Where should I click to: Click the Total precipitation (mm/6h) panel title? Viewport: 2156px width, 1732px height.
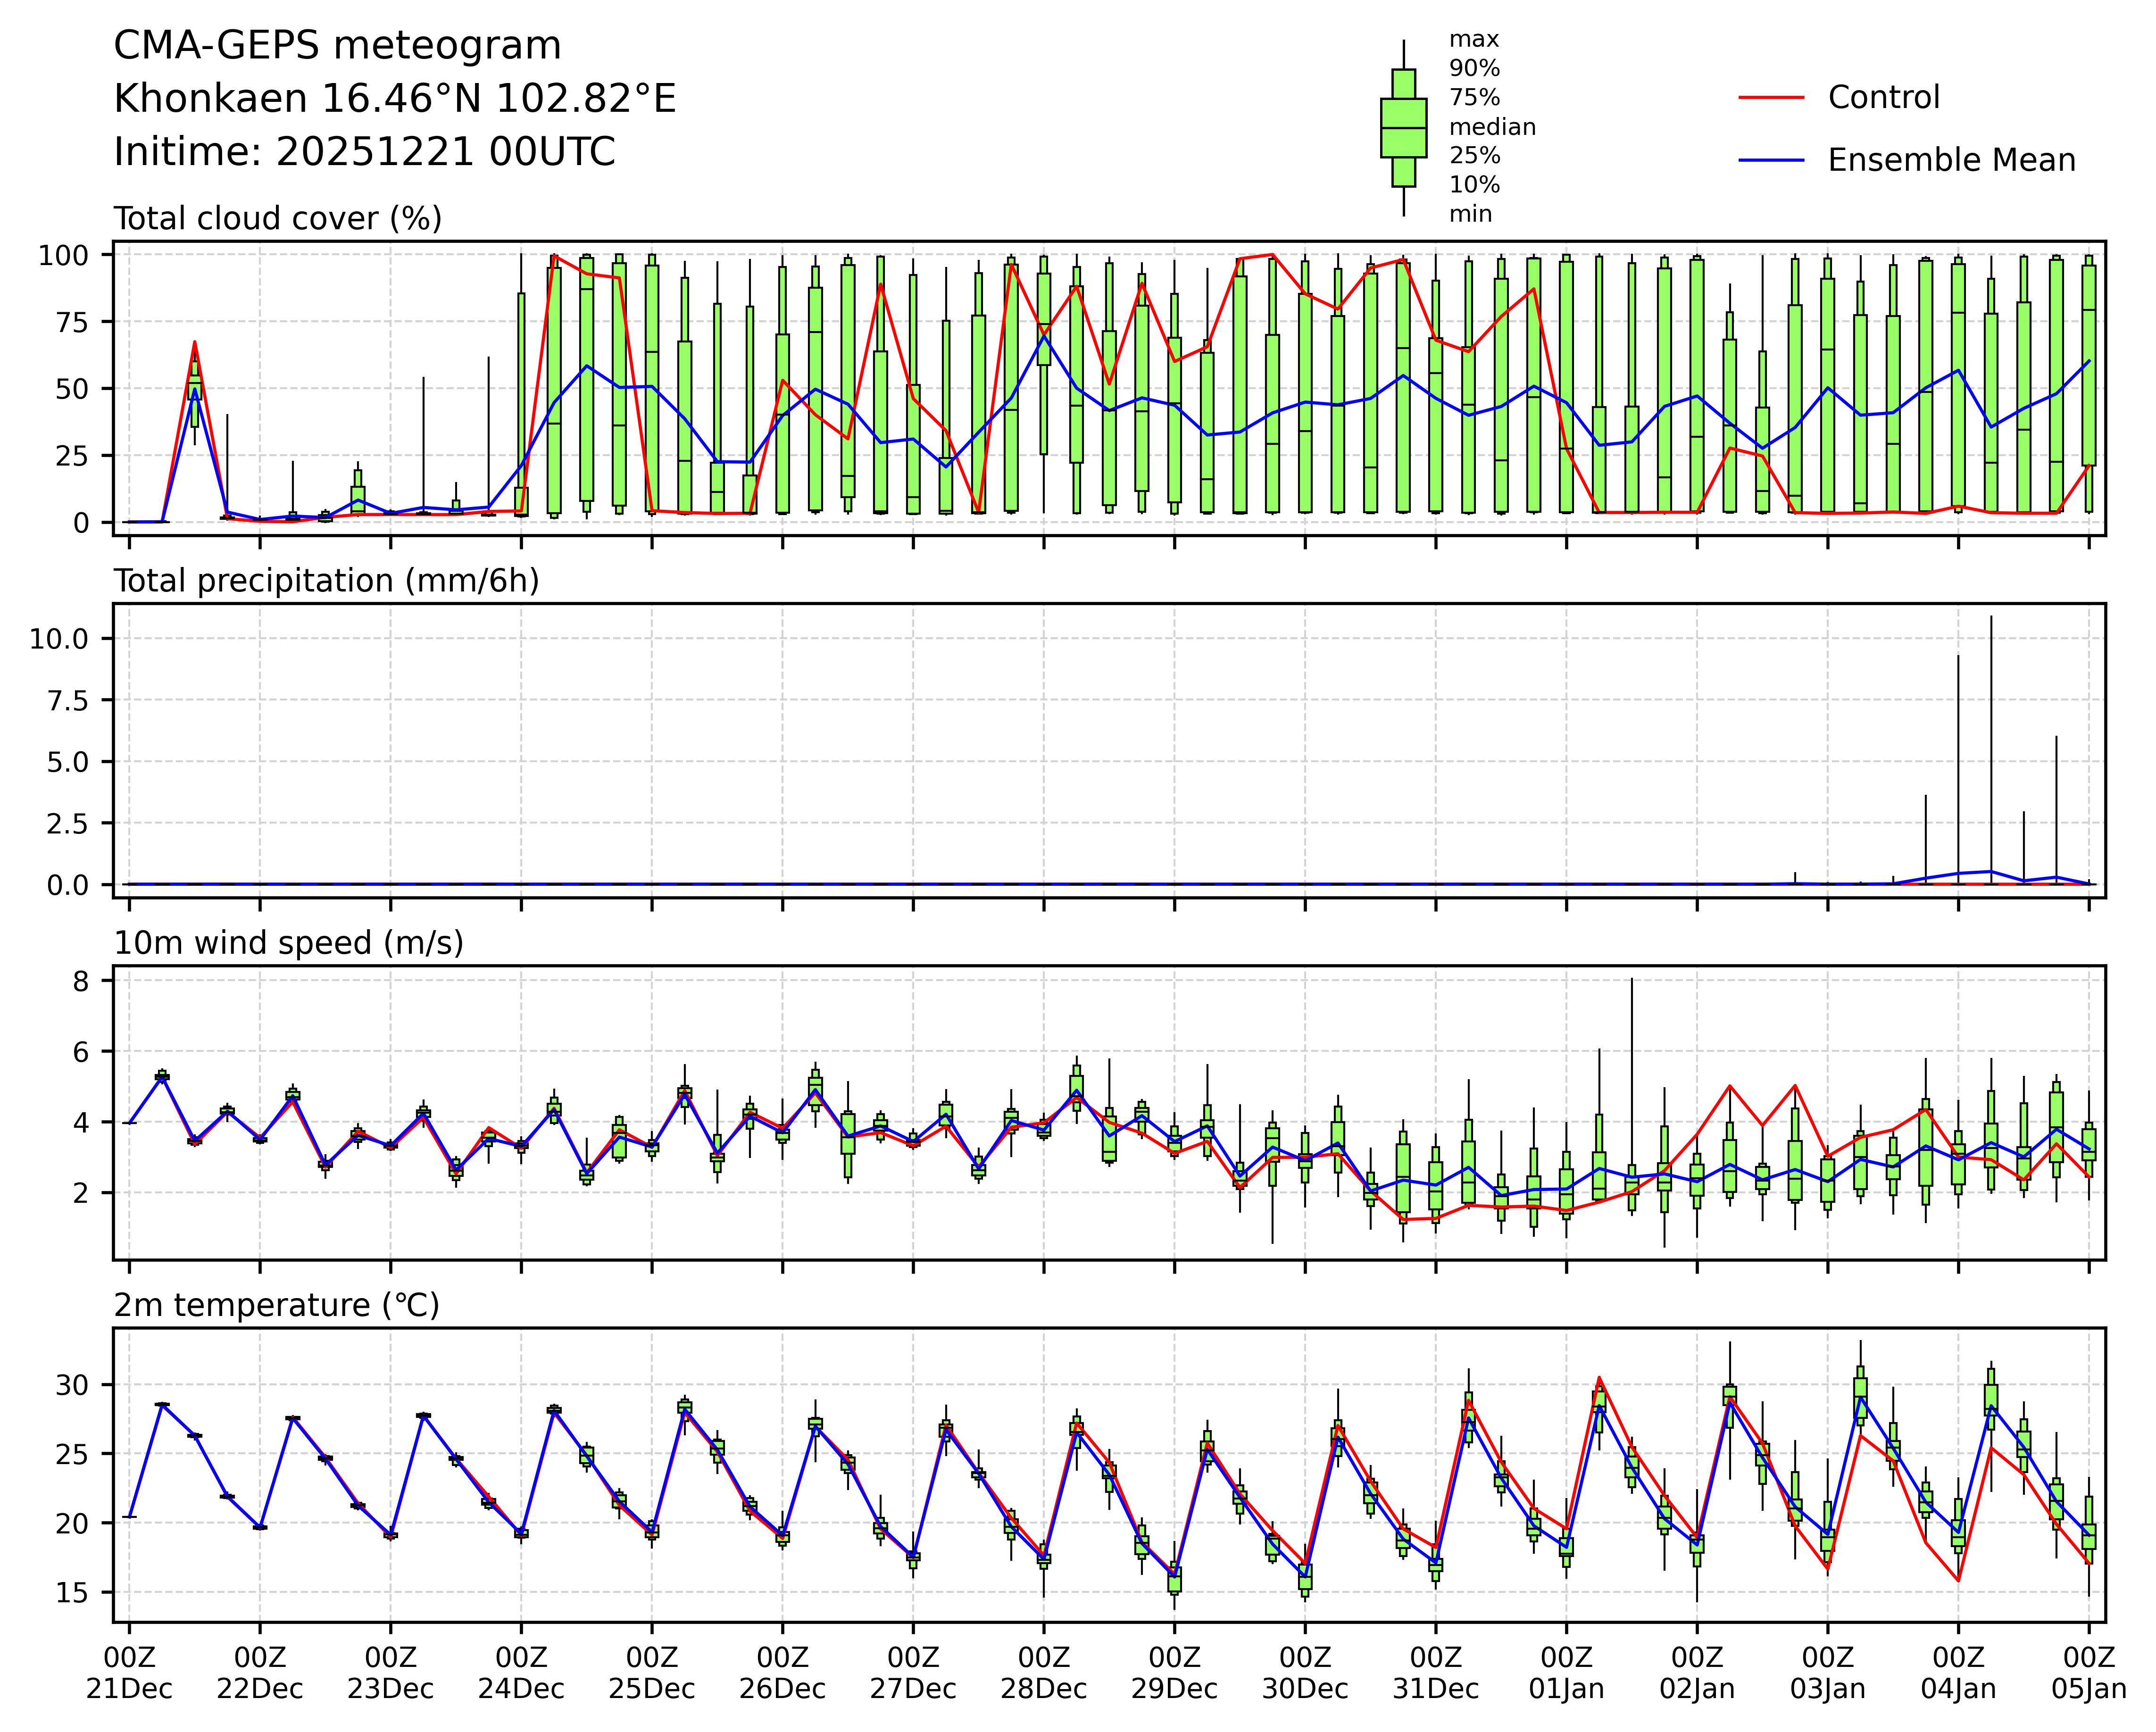coord(326,580)
